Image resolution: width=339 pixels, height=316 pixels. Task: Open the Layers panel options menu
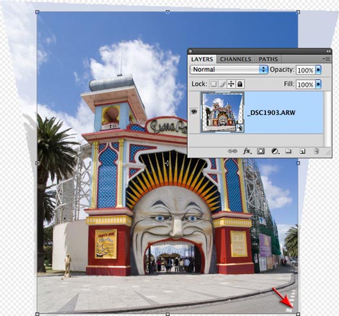click(326, 59)
